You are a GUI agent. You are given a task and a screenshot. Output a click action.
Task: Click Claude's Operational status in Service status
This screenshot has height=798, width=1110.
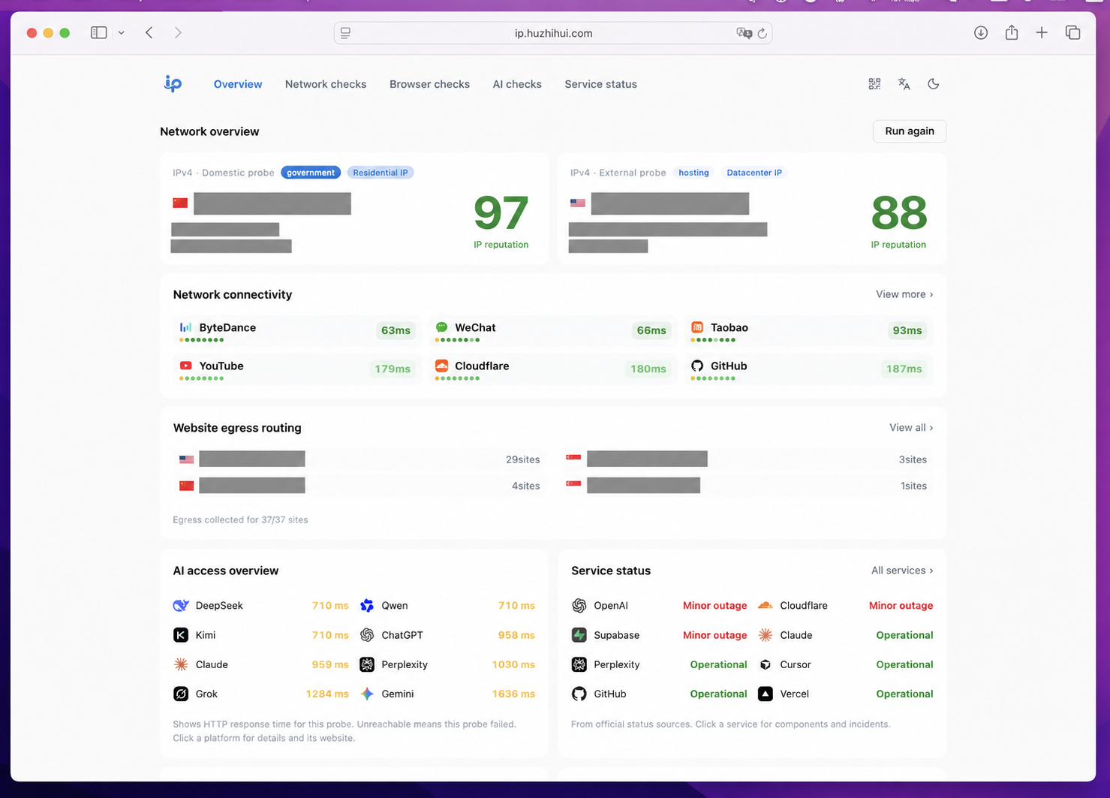pos(904,635)
